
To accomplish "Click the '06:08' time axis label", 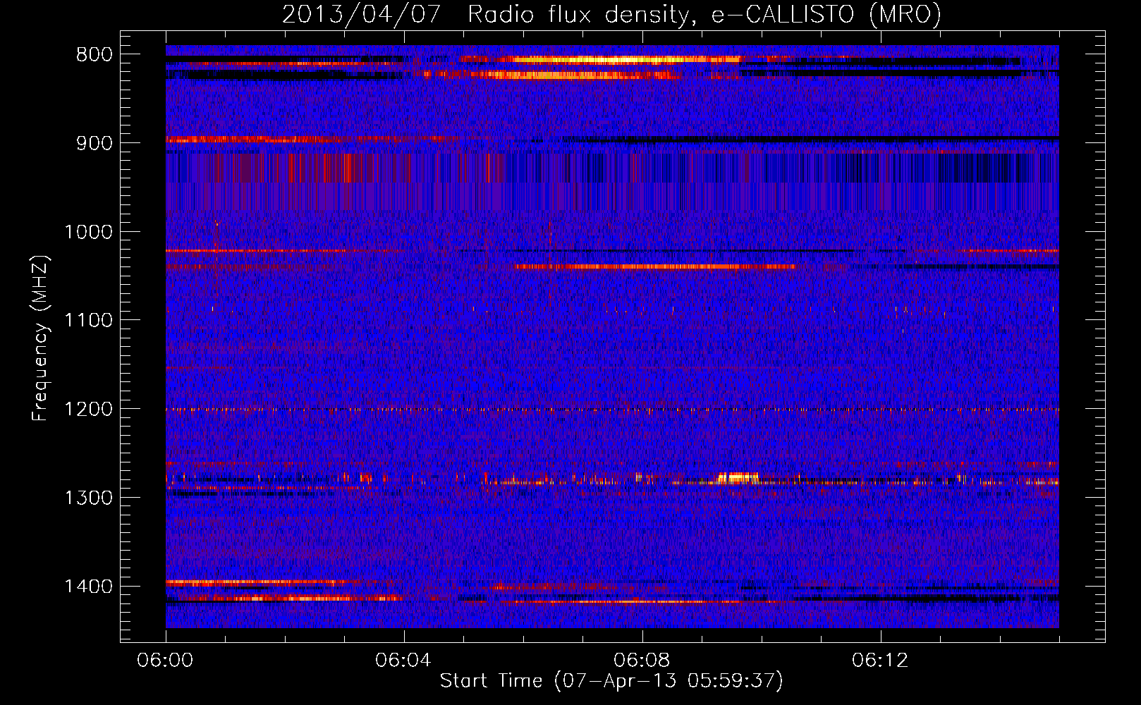I will click(642, 661).
